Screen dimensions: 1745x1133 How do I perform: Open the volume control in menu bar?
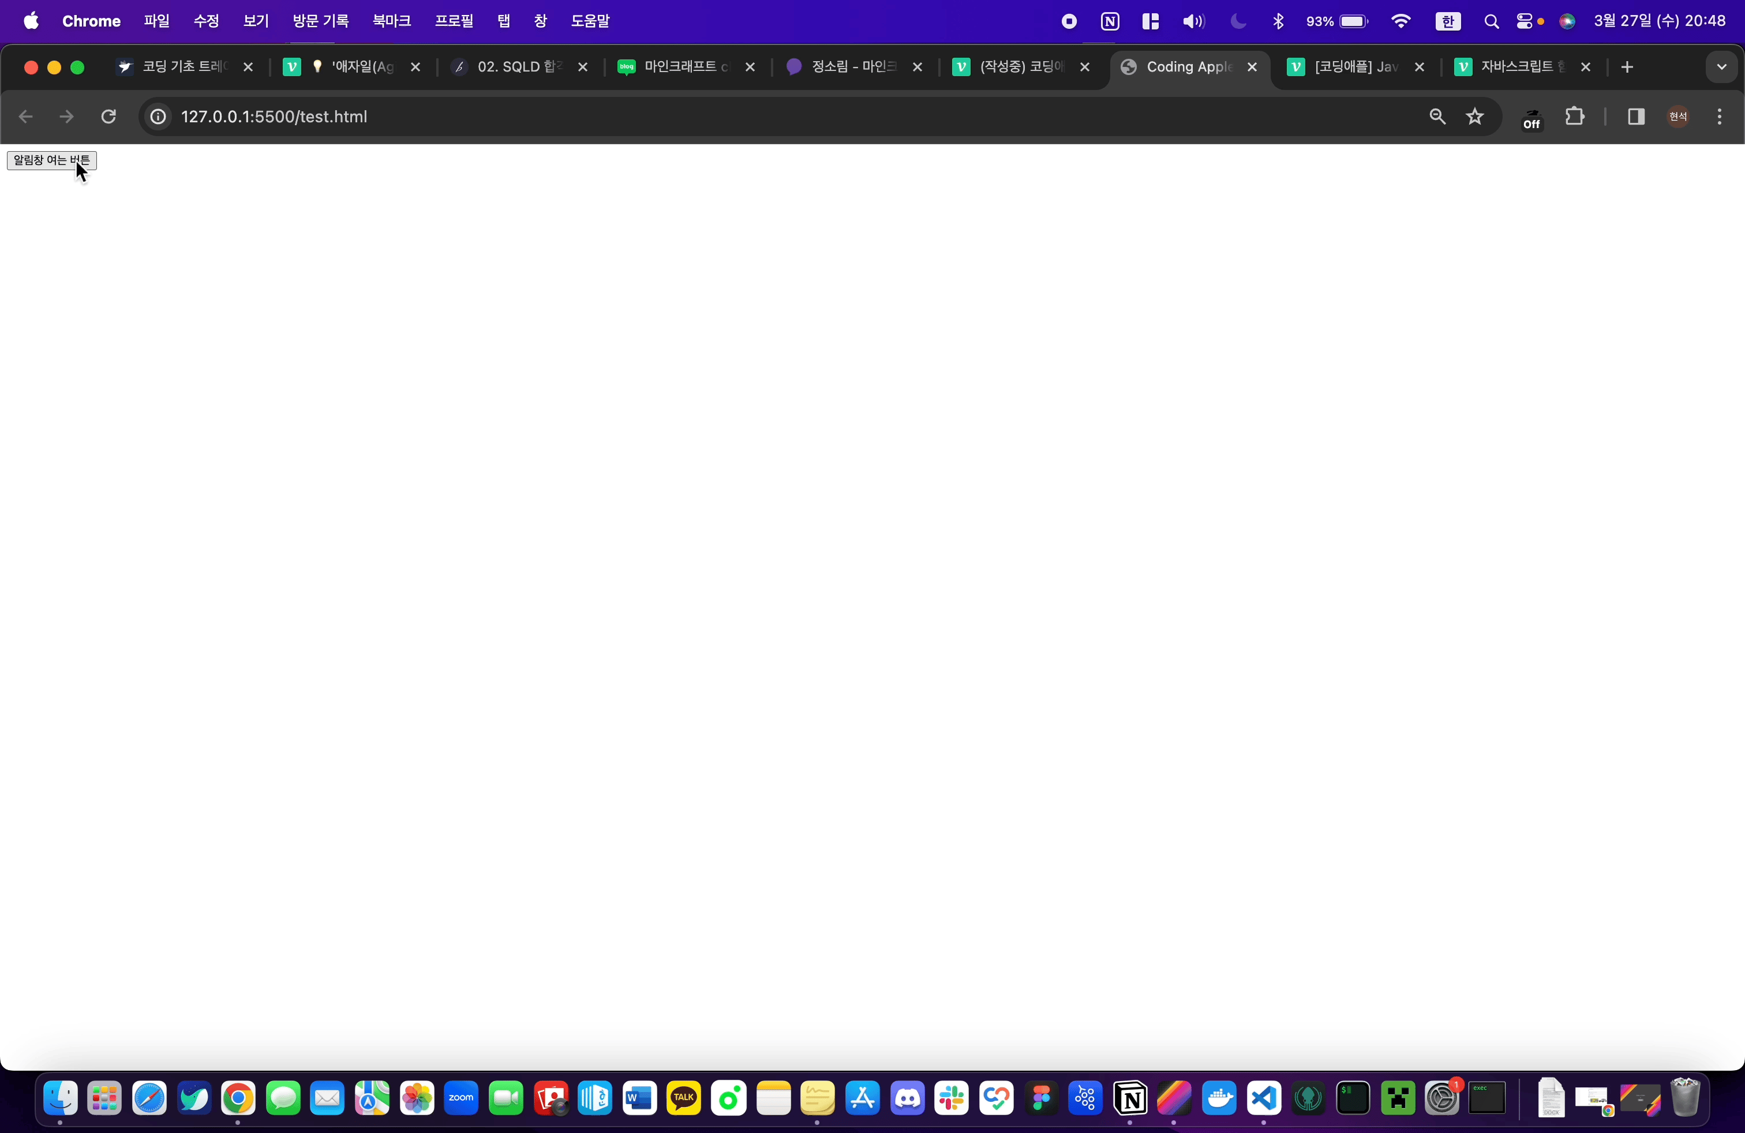(1193, 21)
